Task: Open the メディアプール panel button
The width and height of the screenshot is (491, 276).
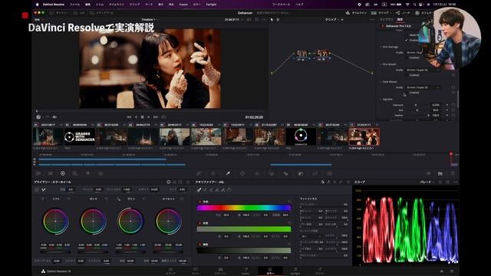Action: point(102,13)
